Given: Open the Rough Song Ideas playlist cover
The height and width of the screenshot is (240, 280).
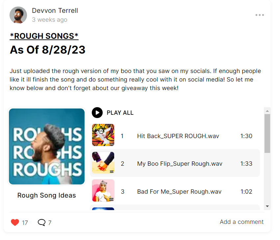Looking at the screenshot, I should (47, 147).
